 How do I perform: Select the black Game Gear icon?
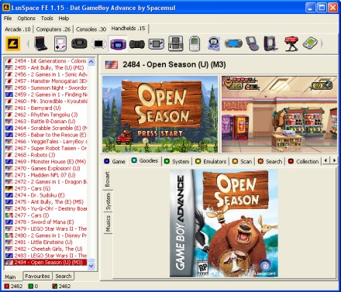coord(79,43)
